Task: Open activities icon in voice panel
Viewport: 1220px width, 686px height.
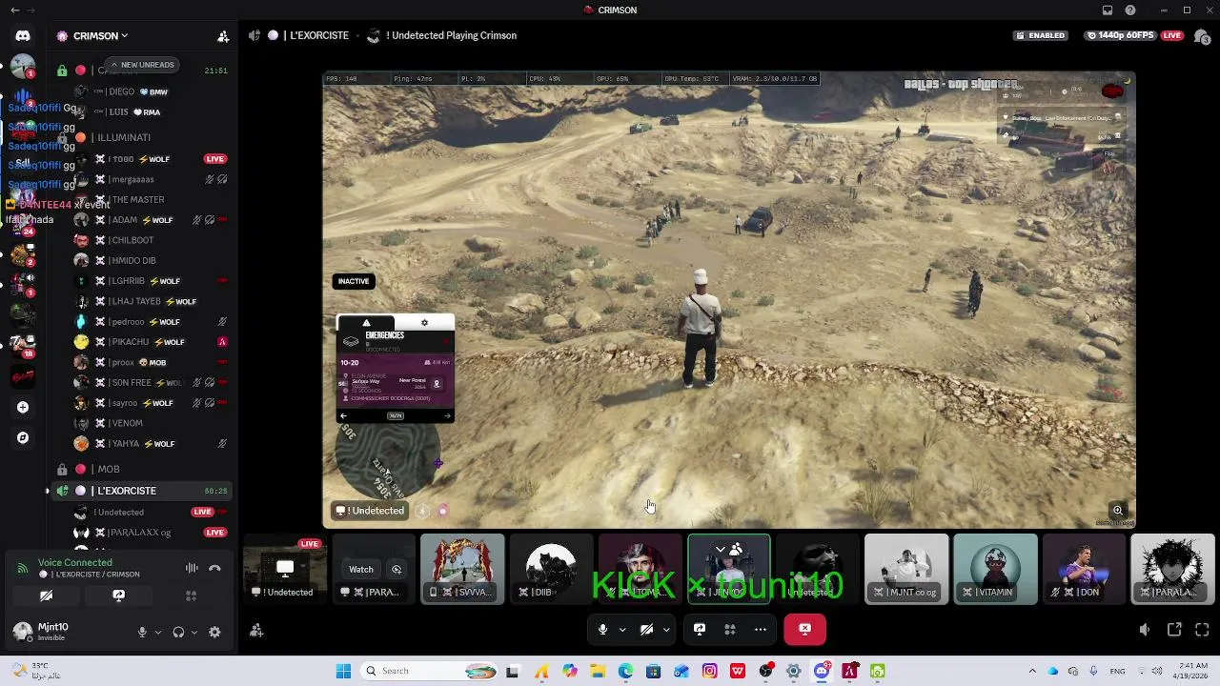Action: click(191, 595)
